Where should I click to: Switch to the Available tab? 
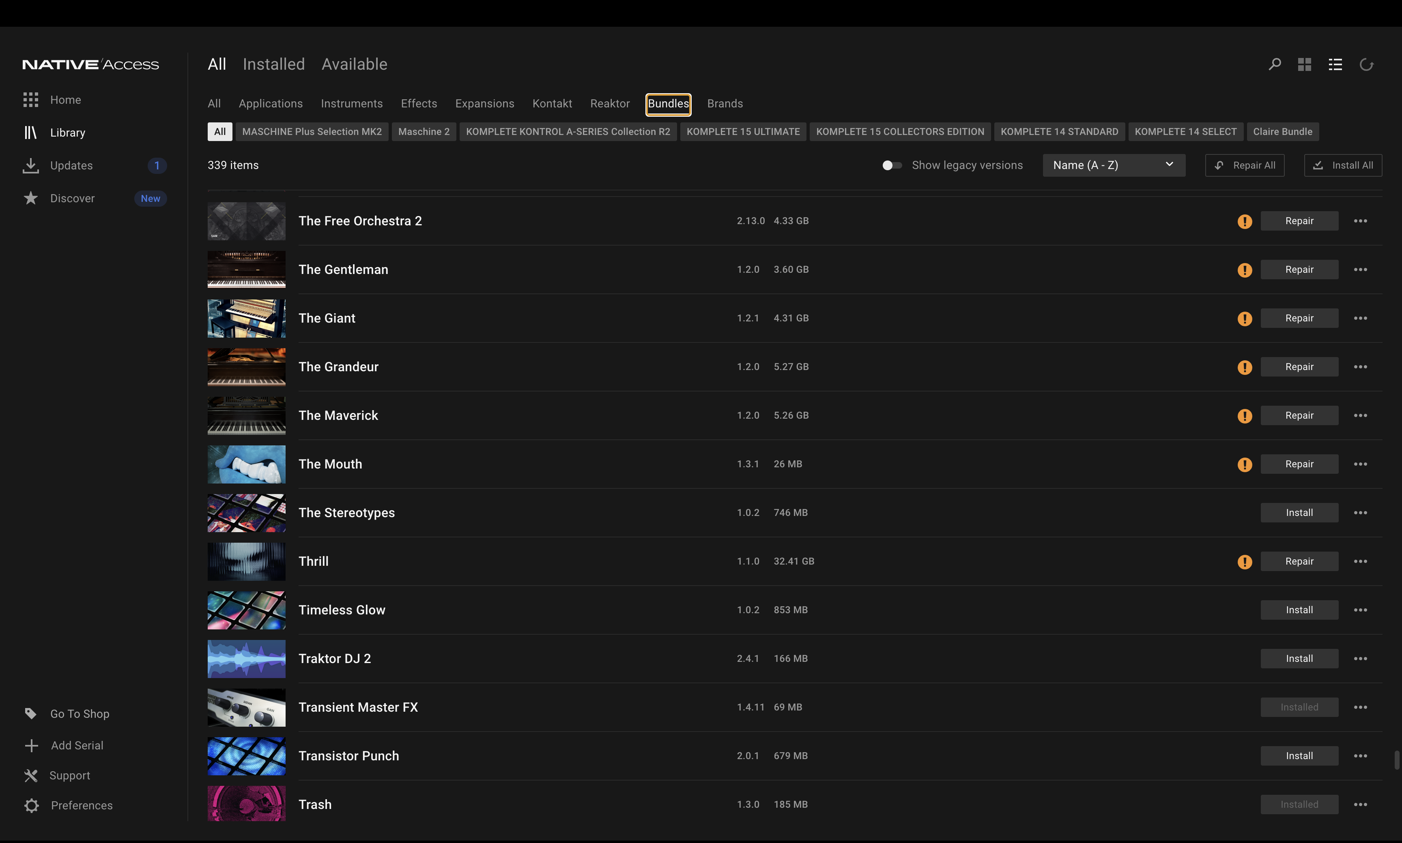[355, 64]
